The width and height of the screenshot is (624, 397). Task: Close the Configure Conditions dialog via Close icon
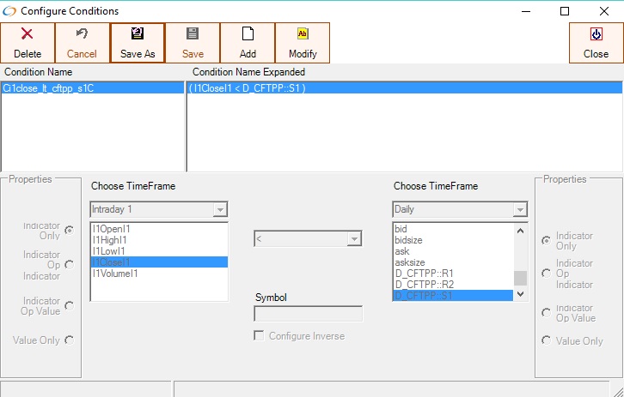596,34
